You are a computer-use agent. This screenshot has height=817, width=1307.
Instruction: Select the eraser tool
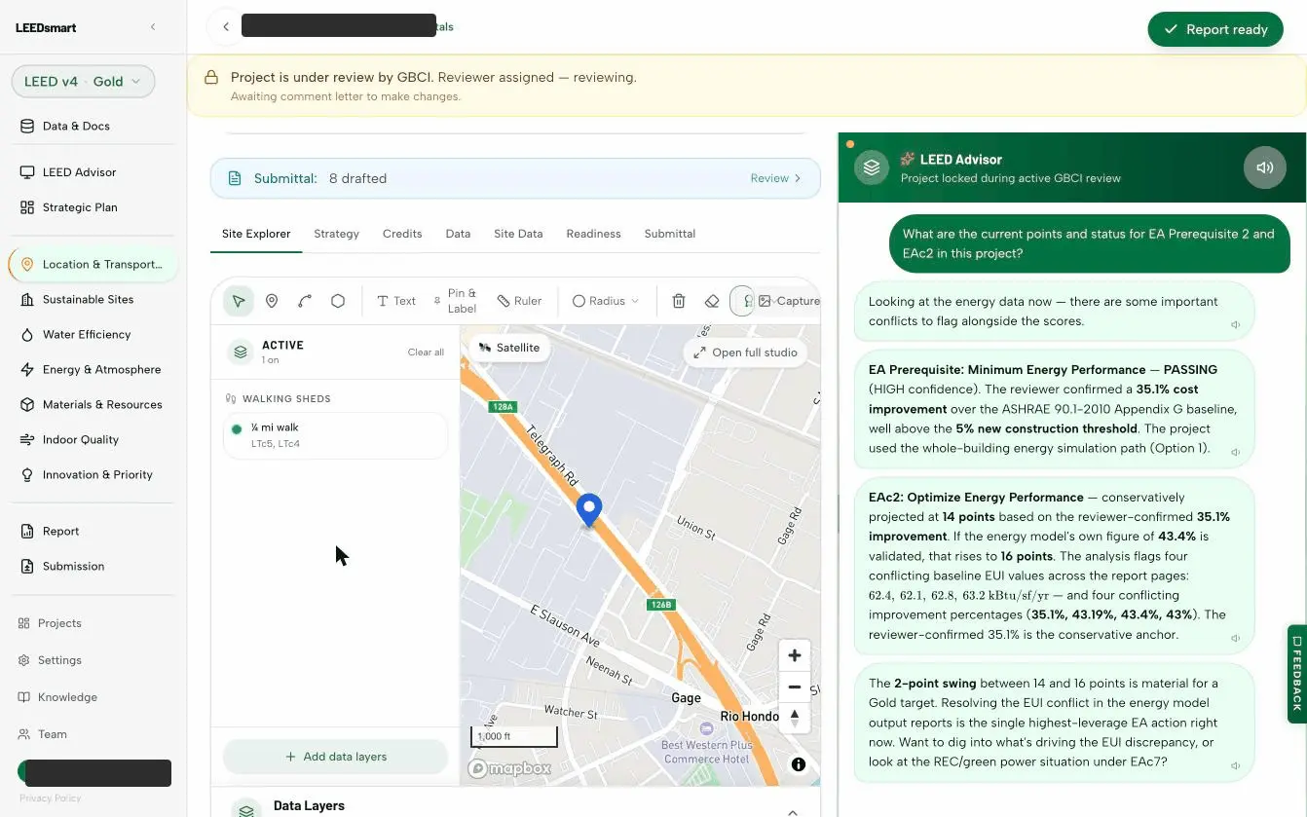pyautogui.click(x=712, y=301)
